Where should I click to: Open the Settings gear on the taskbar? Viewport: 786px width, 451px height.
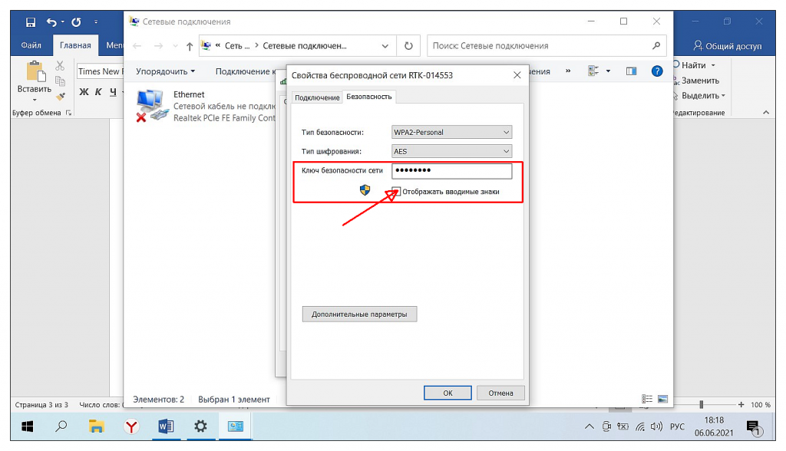[200, 426]
